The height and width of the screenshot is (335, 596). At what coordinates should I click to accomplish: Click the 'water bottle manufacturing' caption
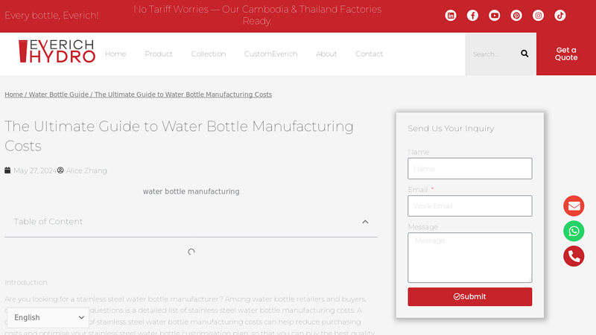coord(191,191)
